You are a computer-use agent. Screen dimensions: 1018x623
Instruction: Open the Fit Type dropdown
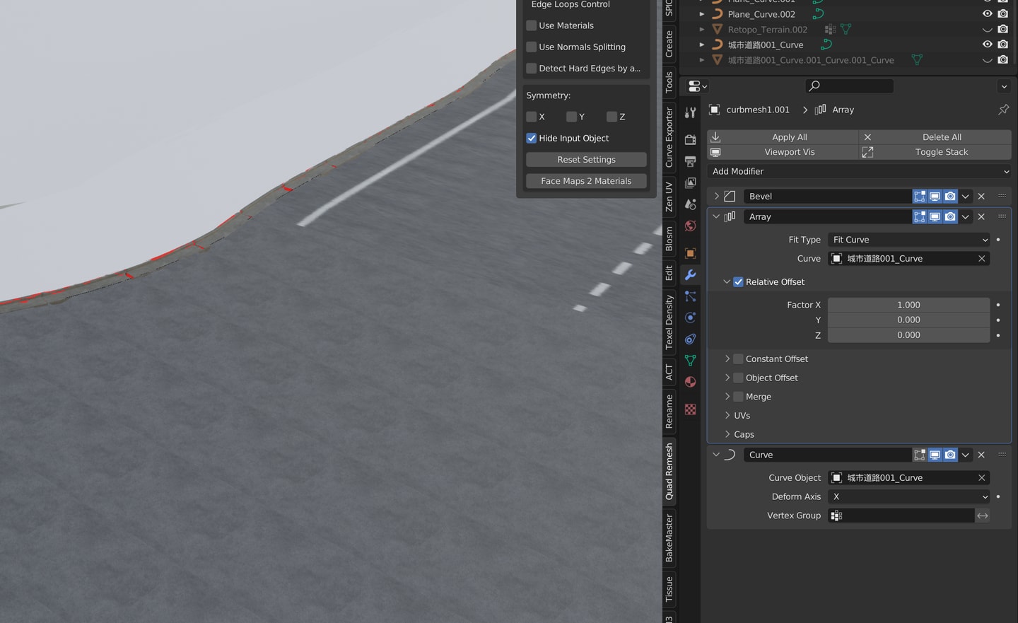click(x=909, y=240)
